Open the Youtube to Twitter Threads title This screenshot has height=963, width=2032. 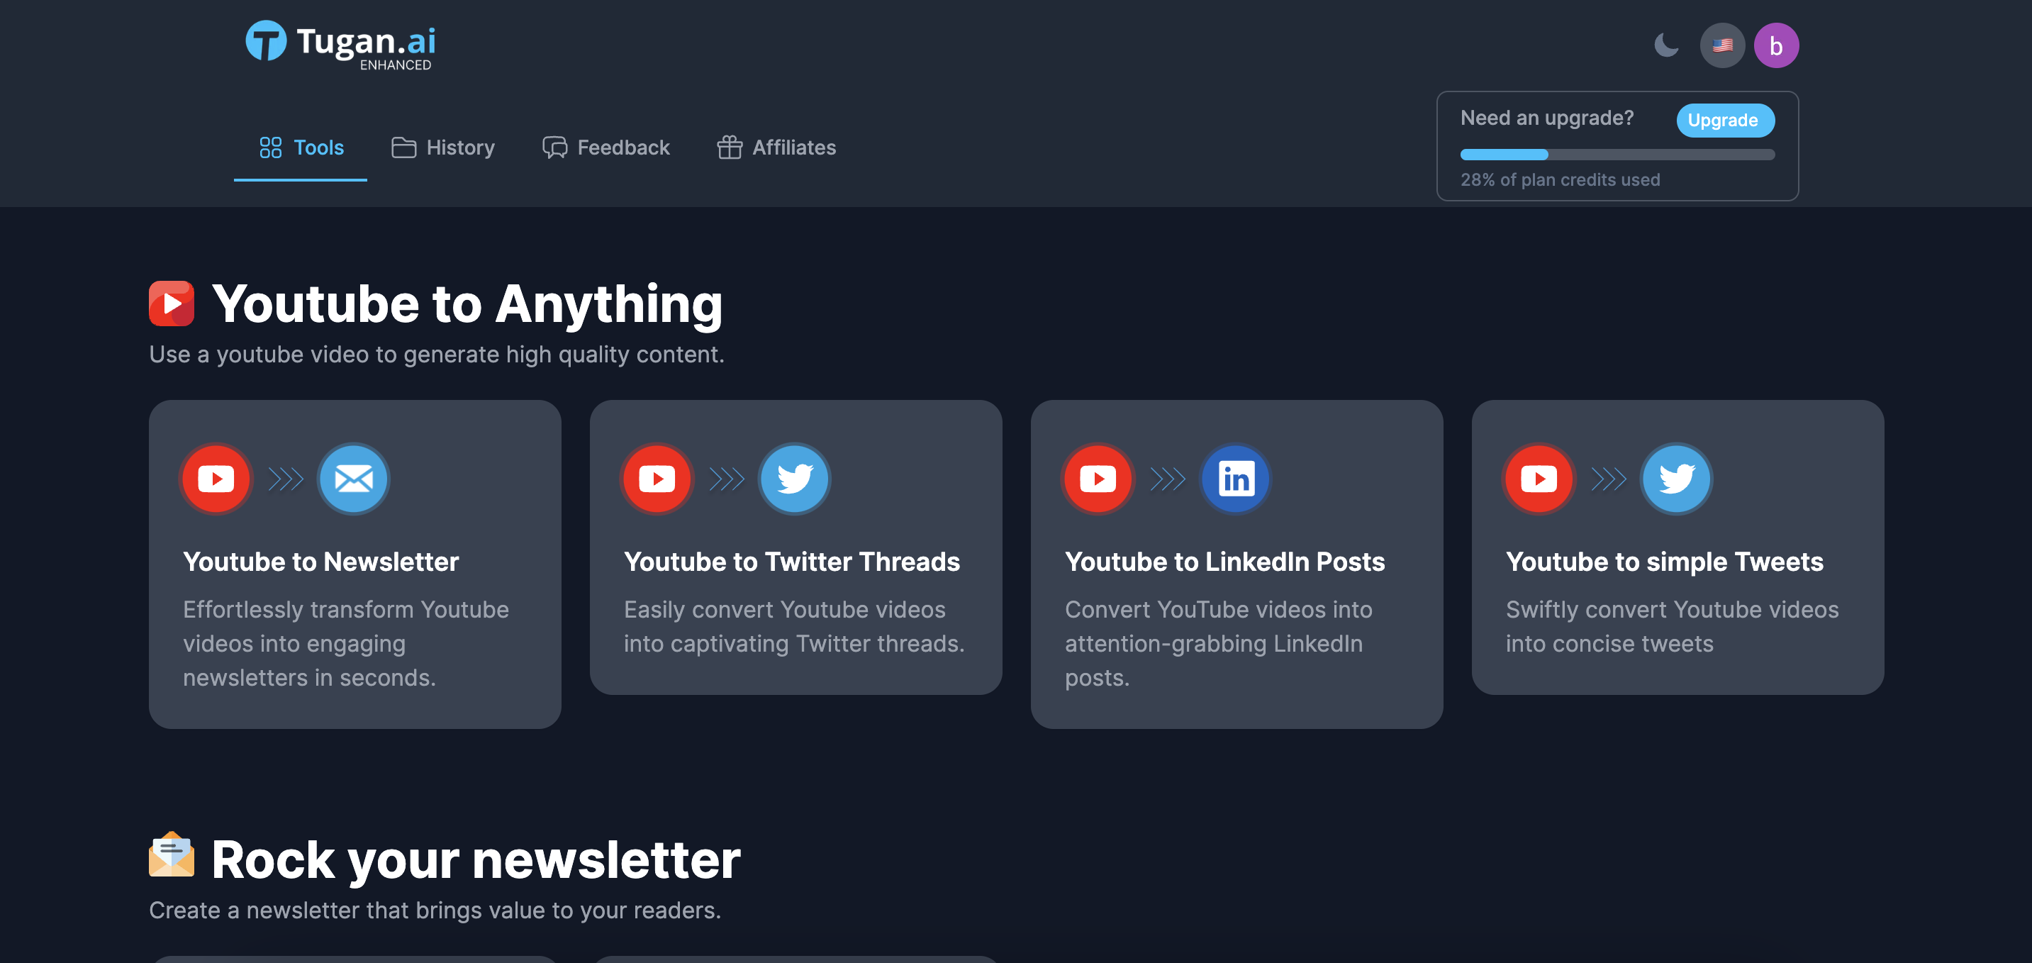click(x=791, y=562)
